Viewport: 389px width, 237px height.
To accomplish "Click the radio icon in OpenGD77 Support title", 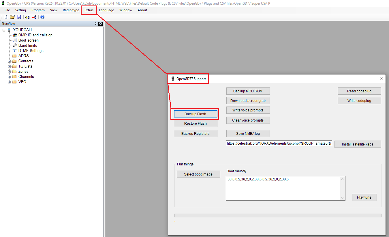I will (x=173, y=79).
